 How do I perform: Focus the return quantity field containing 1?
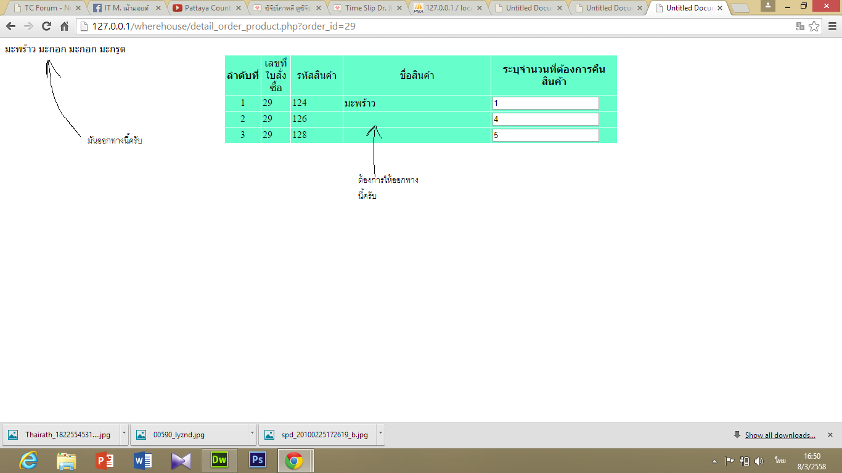[546, 103]
